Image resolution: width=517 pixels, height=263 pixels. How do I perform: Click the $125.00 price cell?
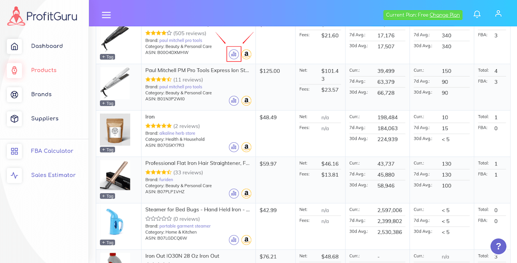point(270,71)
